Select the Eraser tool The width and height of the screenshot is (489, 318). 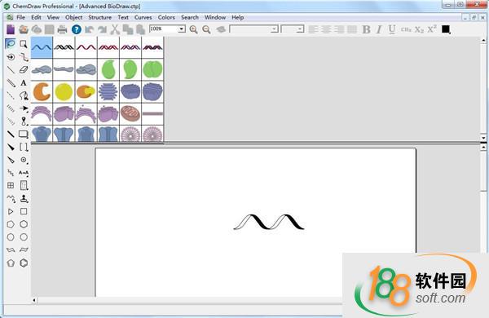point(24,70)
